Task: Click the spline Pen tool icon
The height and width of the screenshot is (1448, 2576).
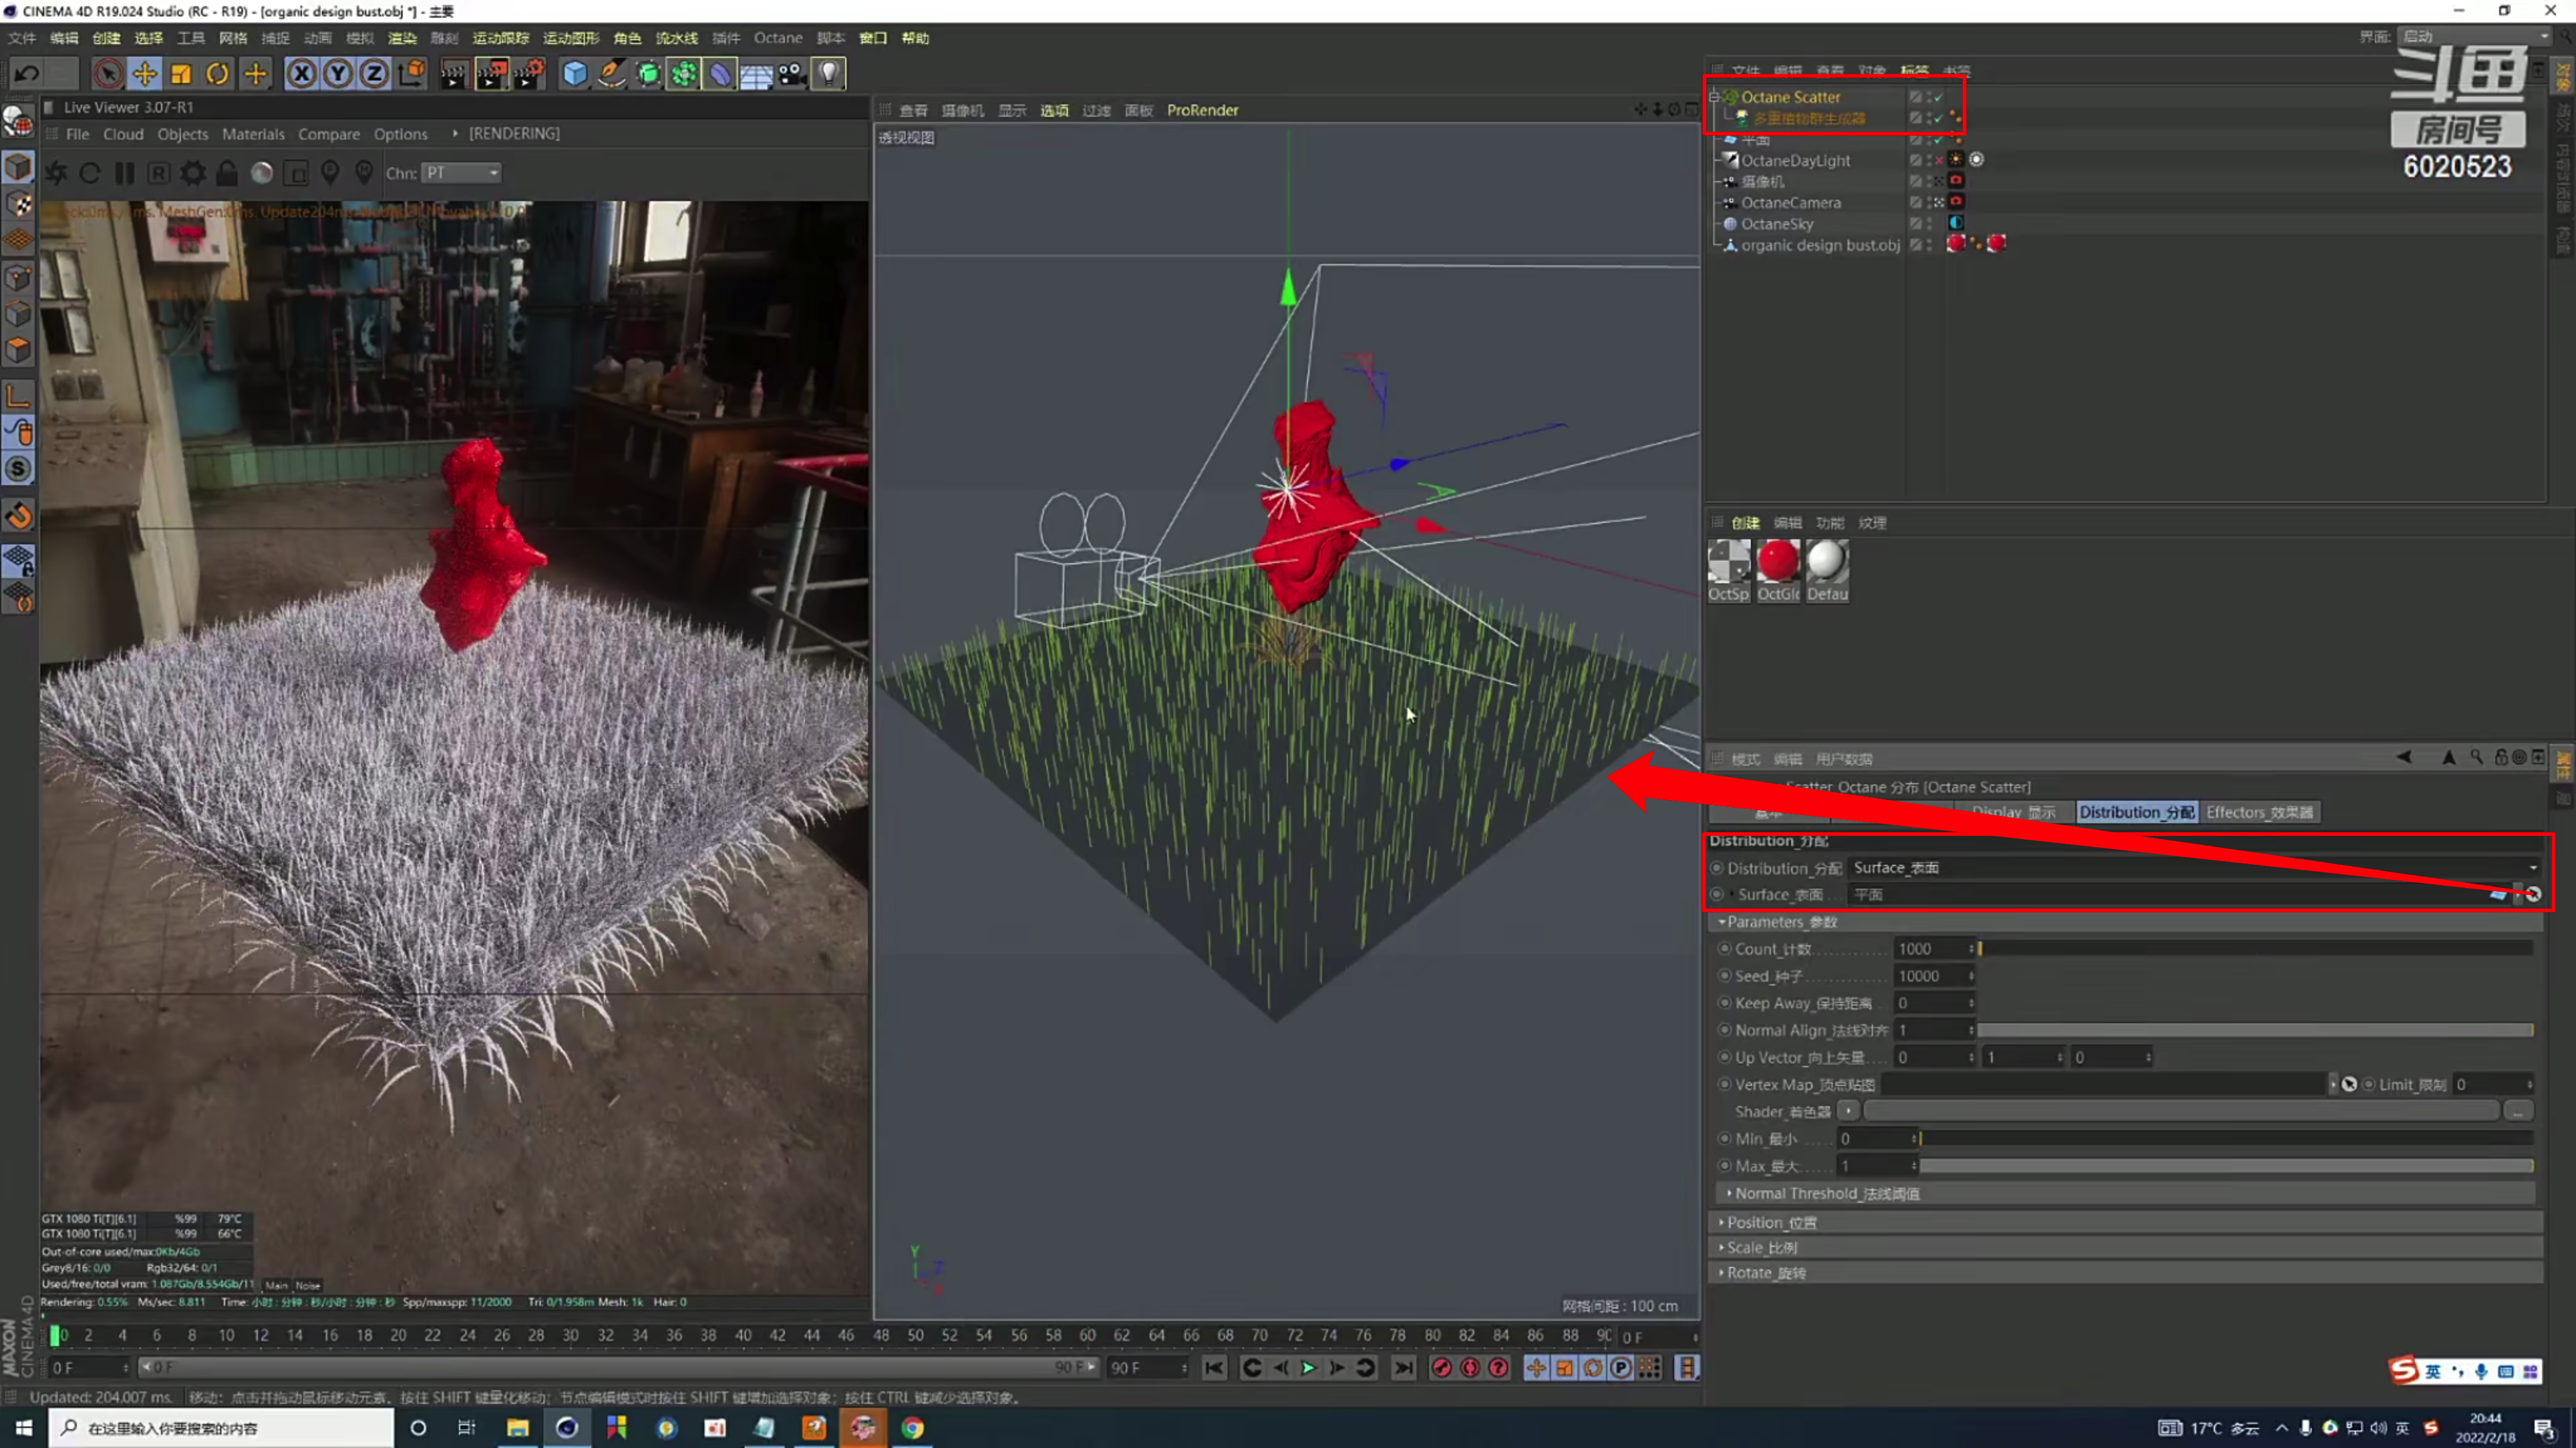Action: (611, 74)
